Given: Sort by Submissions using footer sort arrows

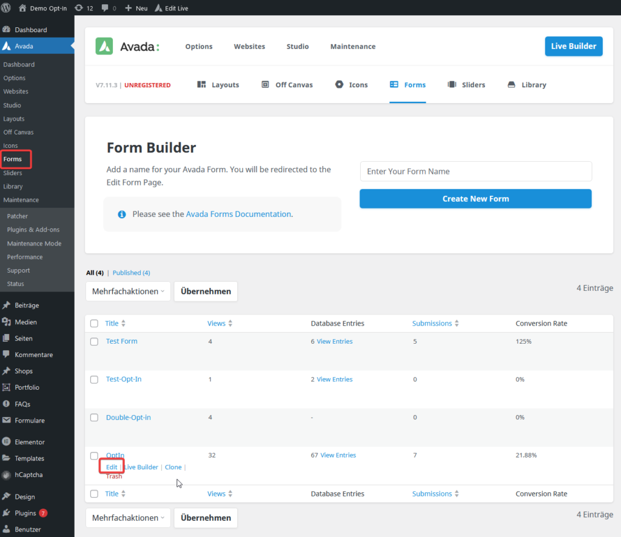Looking at the screenshot, I should (x=457, y=493).
